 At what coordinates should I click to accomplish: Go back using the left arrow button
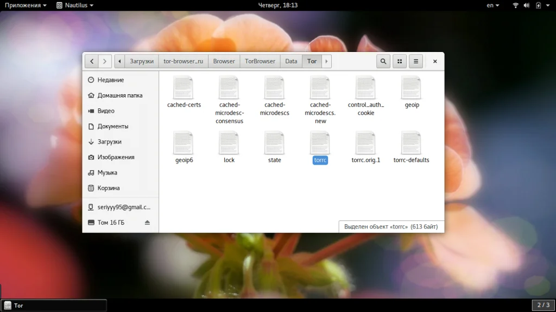point(92,61)
